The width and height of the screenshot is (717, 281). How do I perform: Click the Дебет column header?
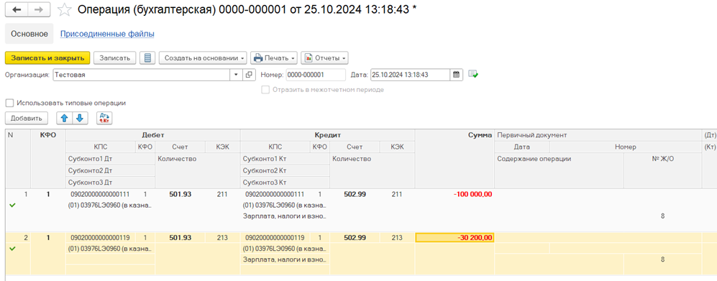click(x=152, y=135)
